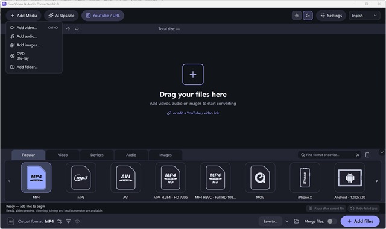Show previous formats with the left arrow
Screen dimensions: 386x229
[x=9, y=181]
